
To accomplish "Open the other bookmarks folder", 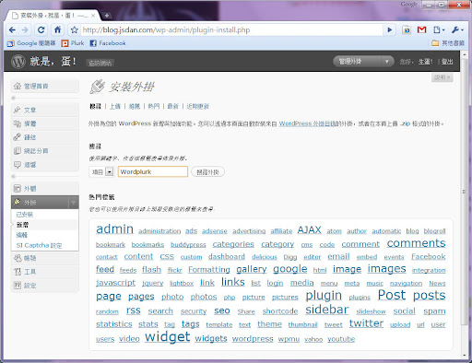I will [x=448, y=43].
